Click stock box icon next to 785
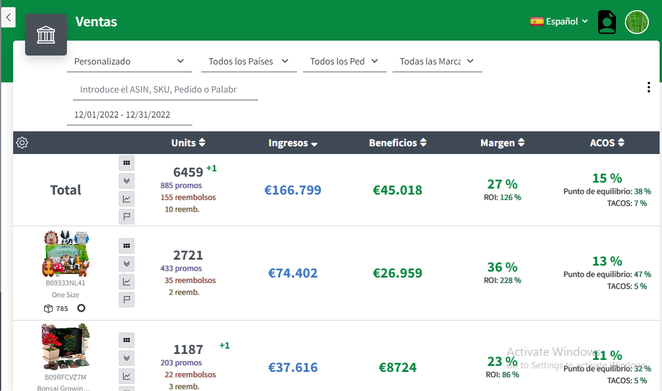662x391 pixels. tap(48, 309)
